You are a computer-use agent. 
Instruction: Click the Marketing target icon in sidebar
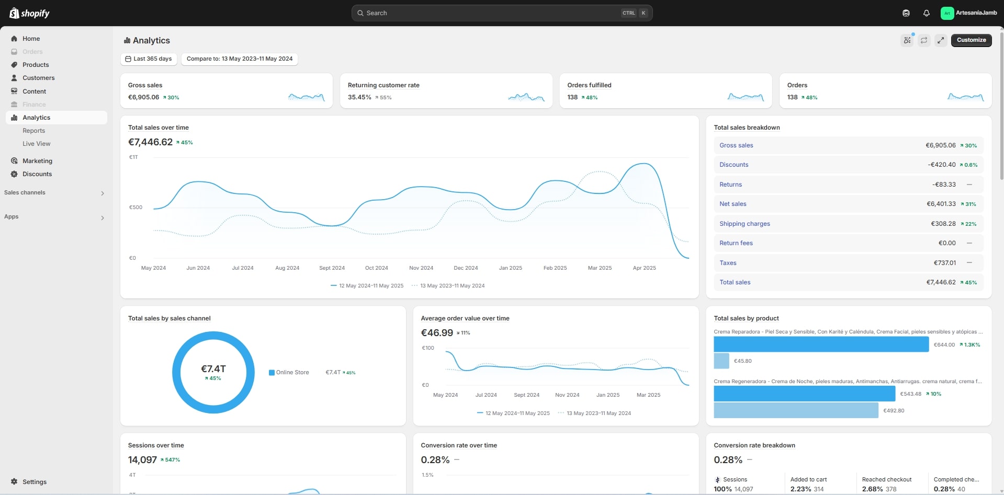tap(14, 161)
